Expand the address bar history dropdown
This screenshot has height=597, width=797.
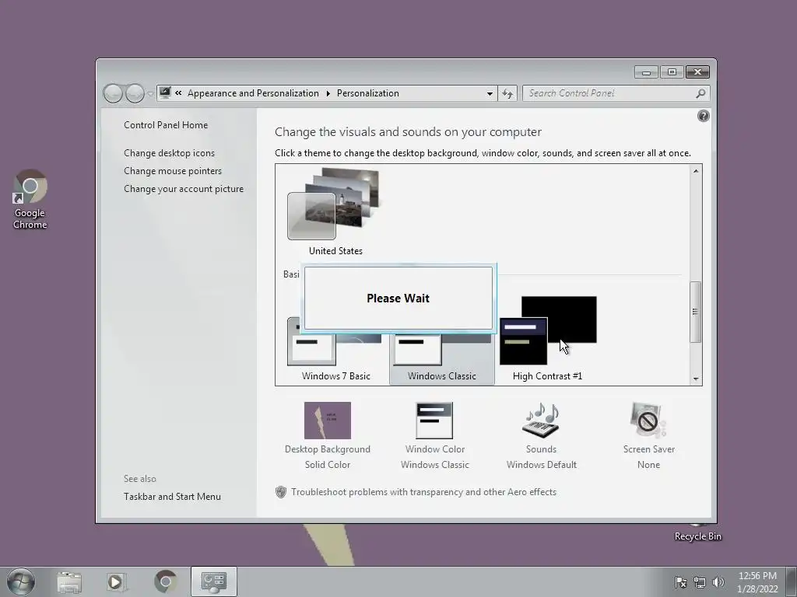(x=490, y=93)
